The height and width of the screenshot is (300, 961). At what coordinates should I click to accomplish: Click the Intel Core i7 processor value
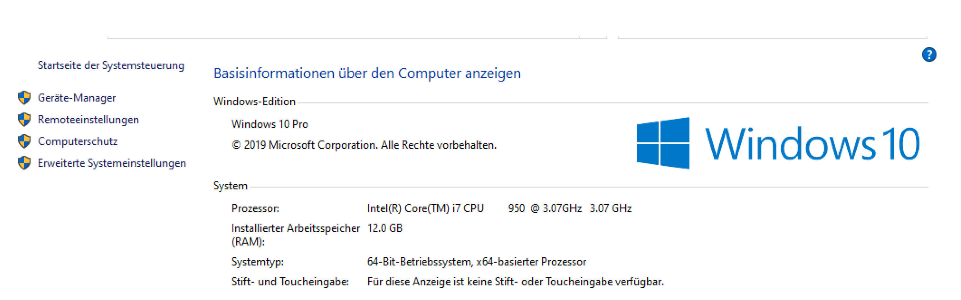point(499,208)
